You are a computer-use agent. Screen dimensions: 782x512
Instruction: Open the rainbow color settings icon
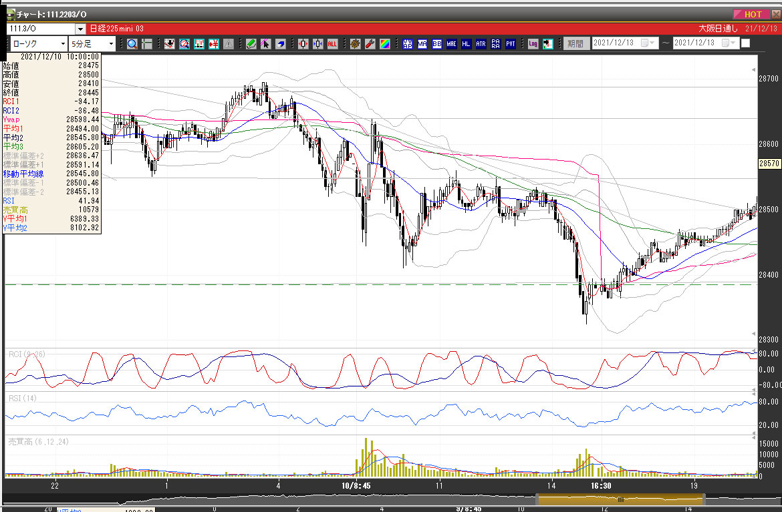(384, 44)
